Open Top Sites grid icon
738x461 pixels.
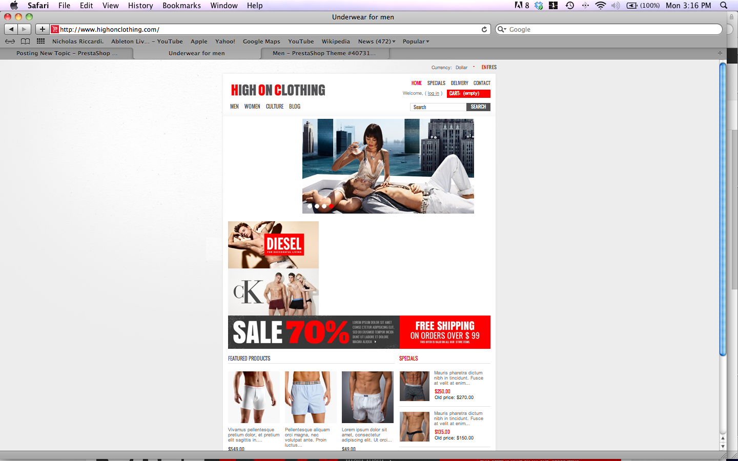[40, 41]
